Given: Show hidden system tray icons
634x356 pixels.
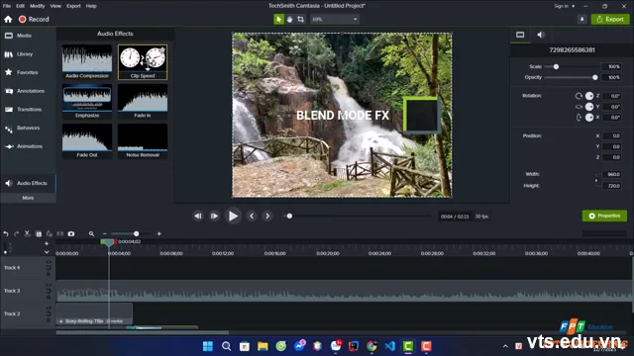Looking at the screenshot, I should tap(505, 346).
